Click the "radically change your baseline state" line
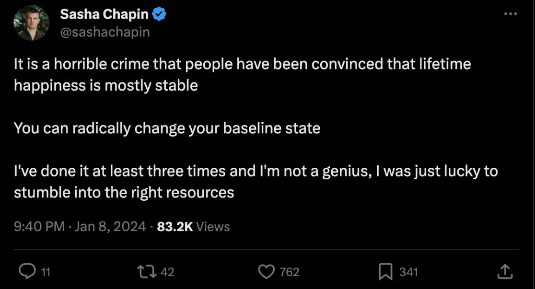Screen dimensions: 535x289 pyautogui.click(x=167, y=128)
